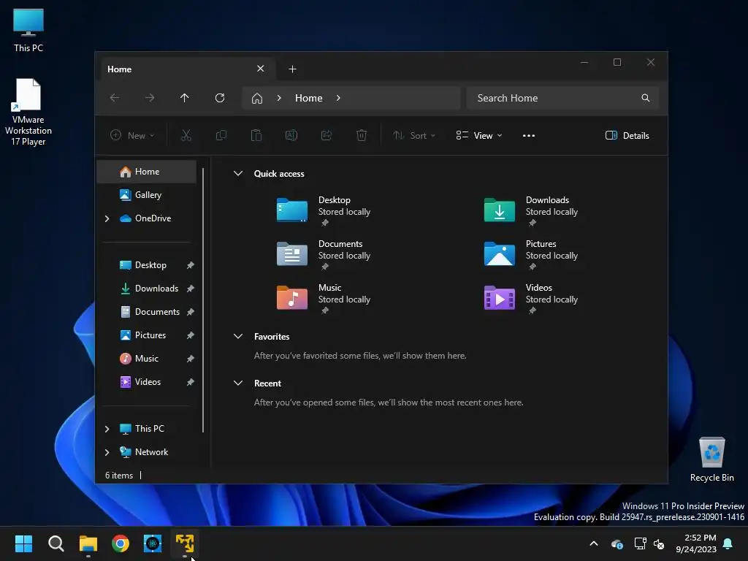Click pin icon next to sidebar Videos

pyautogui.click(x=190, y=382)
